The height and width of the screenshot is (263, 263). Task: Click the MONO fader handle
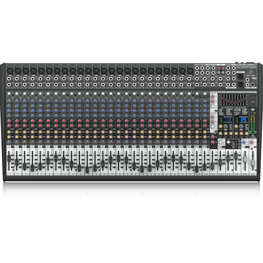(x=245, y=159)
